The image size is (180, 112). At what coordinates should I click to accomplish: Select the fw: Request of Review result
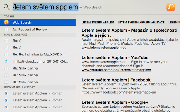click(x=30, y=29)
